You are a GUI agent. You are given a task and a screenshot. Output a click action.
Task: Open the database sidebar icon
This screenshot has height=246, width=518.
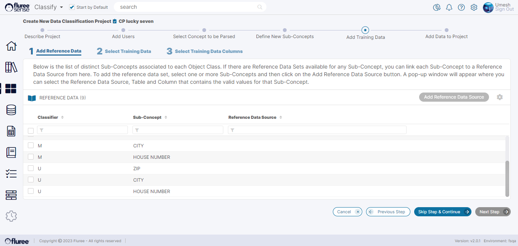tap(11, 110)
